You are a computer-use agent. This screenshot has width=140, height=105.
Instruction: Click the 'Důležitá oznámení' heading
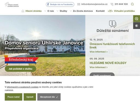click(x=113, y=31)
